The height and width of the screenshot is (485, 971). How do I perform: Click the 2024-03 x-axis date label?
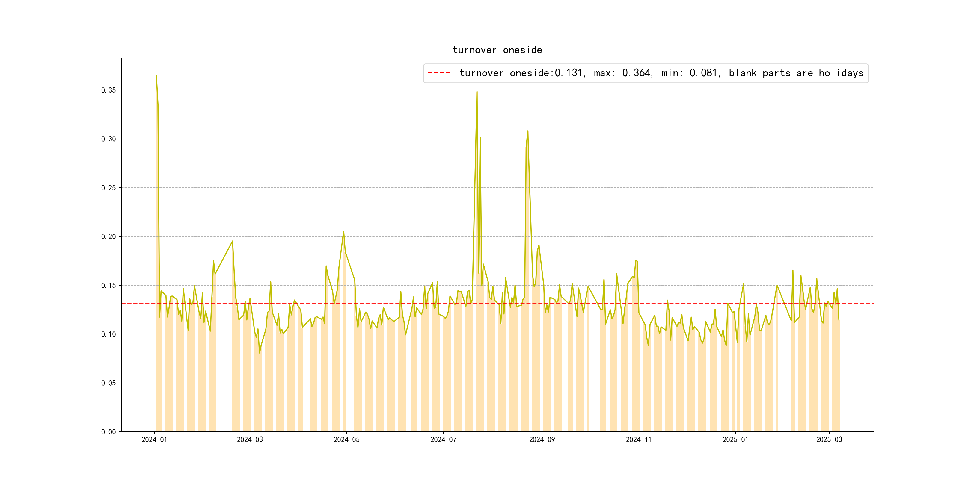coord(250,440)
